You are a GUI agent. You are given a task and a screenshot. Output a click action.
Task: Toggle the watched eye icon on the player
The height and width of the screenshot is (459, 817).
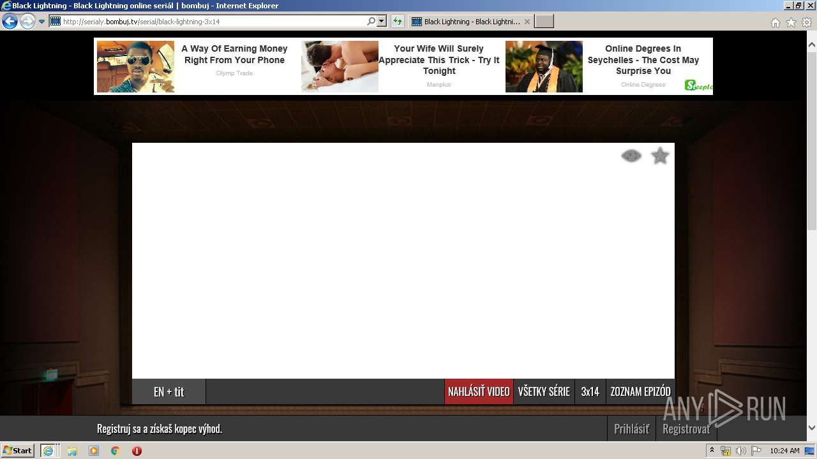point(631,156)
